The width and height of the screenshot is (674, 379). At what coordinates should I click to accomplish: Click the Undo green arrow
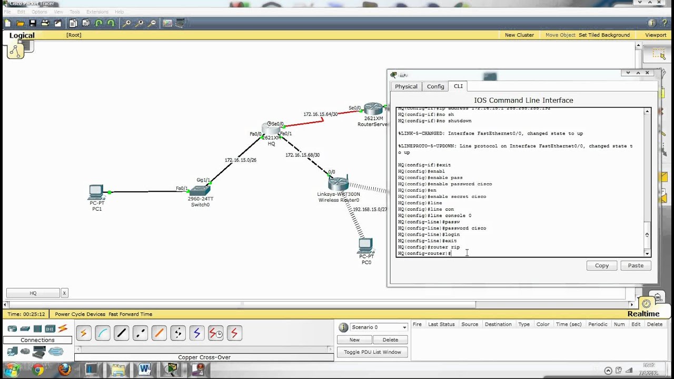(x=98, y=23)
